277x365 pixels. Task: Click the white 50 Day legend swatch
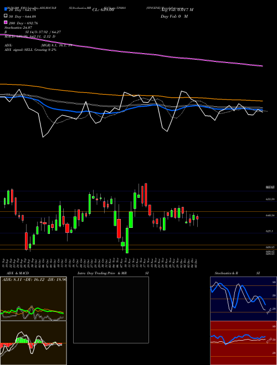click(6, 16)
